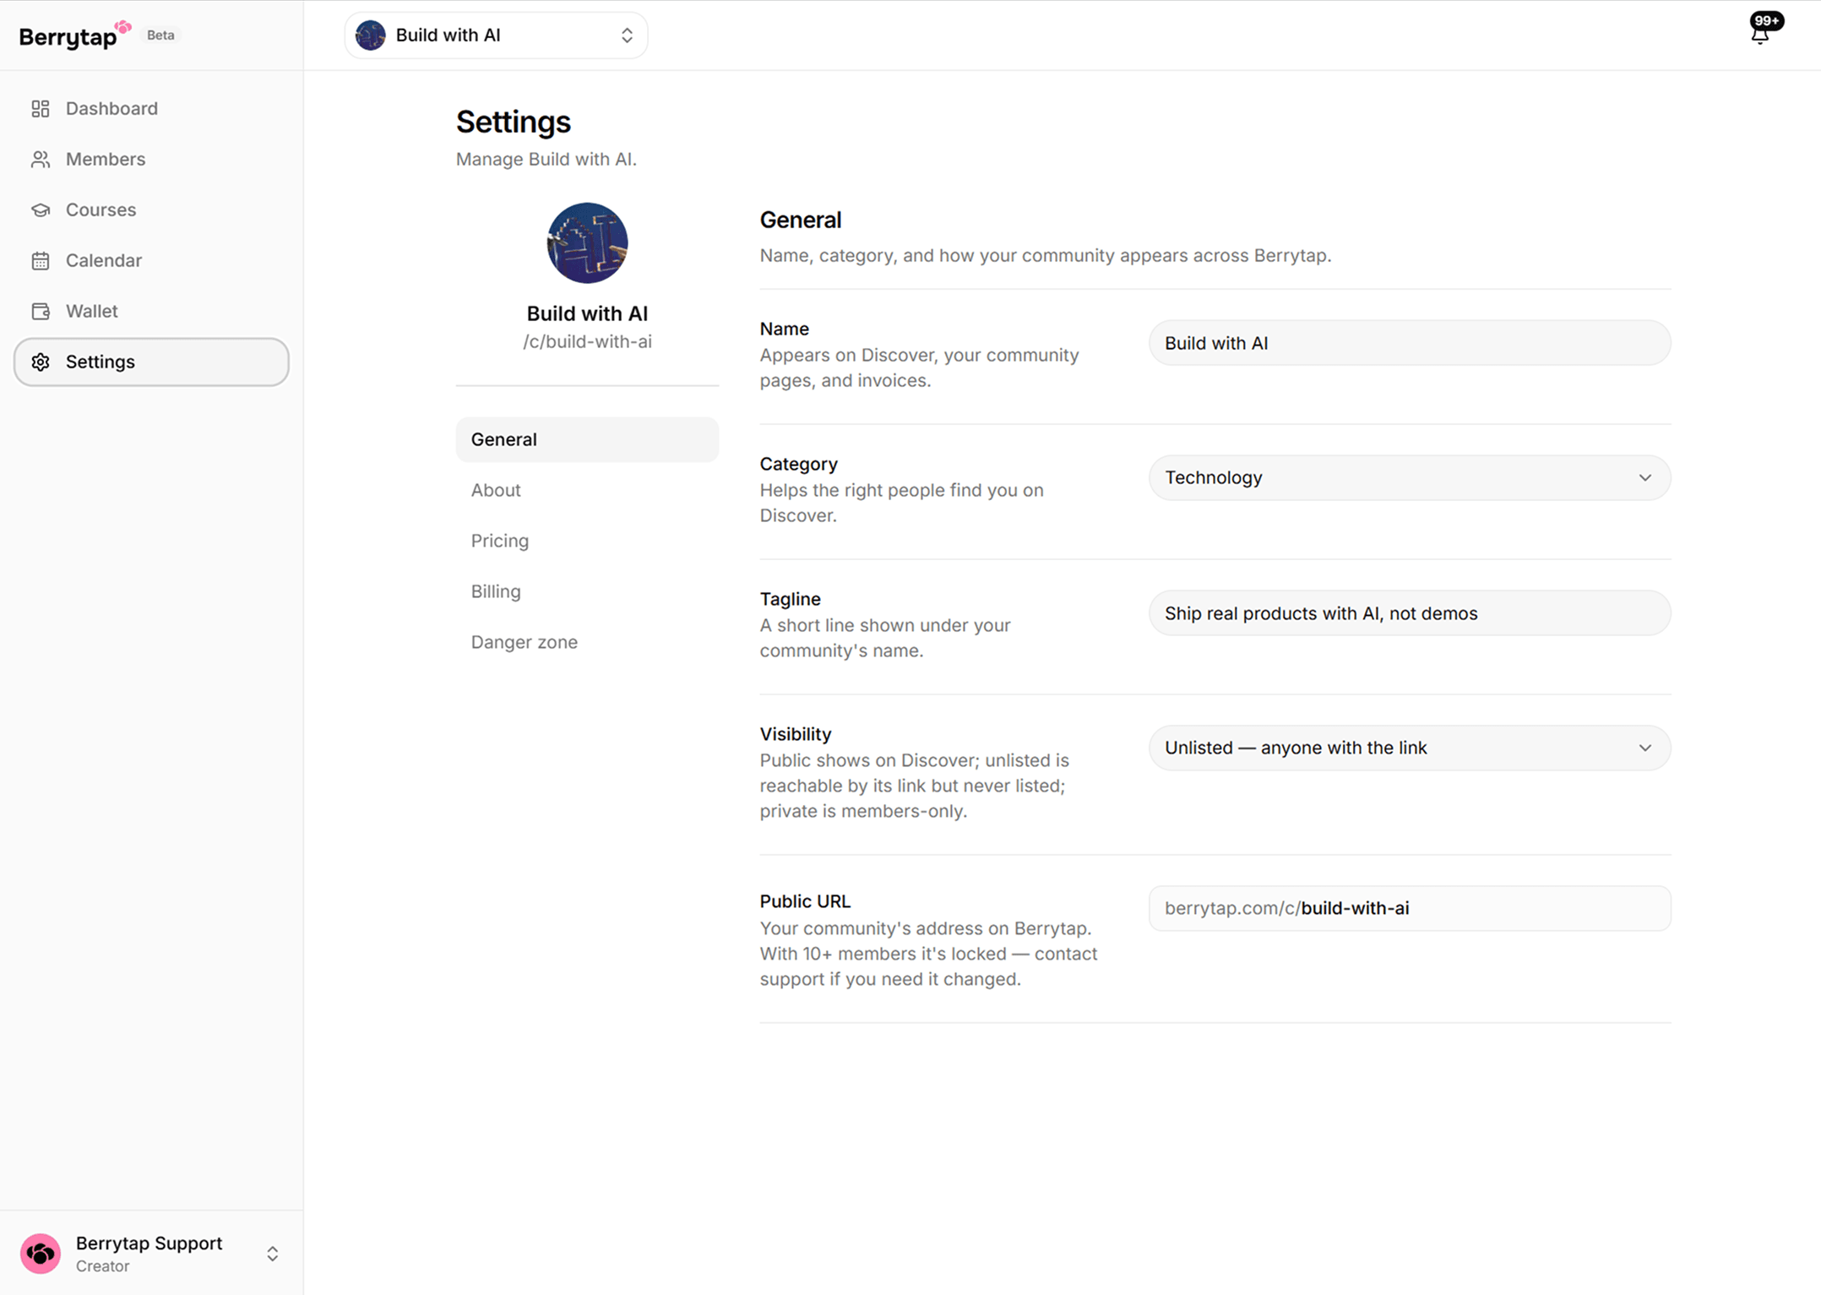This screenshot has height=1295, width=1821.
Task: Click community avatar in top switcher
Action: click(x=371, y=35)
